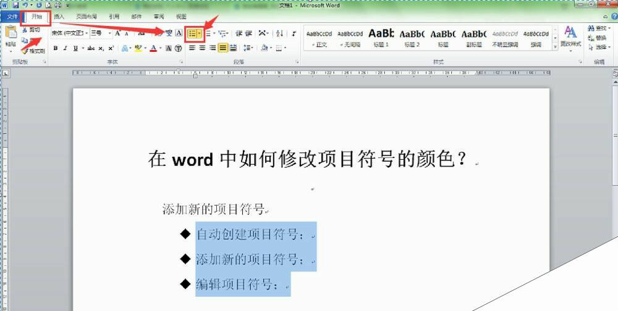Open borders dropdown arrow
Image resolution: width=618 pixels, height=311 pixels.
[286, 48]
